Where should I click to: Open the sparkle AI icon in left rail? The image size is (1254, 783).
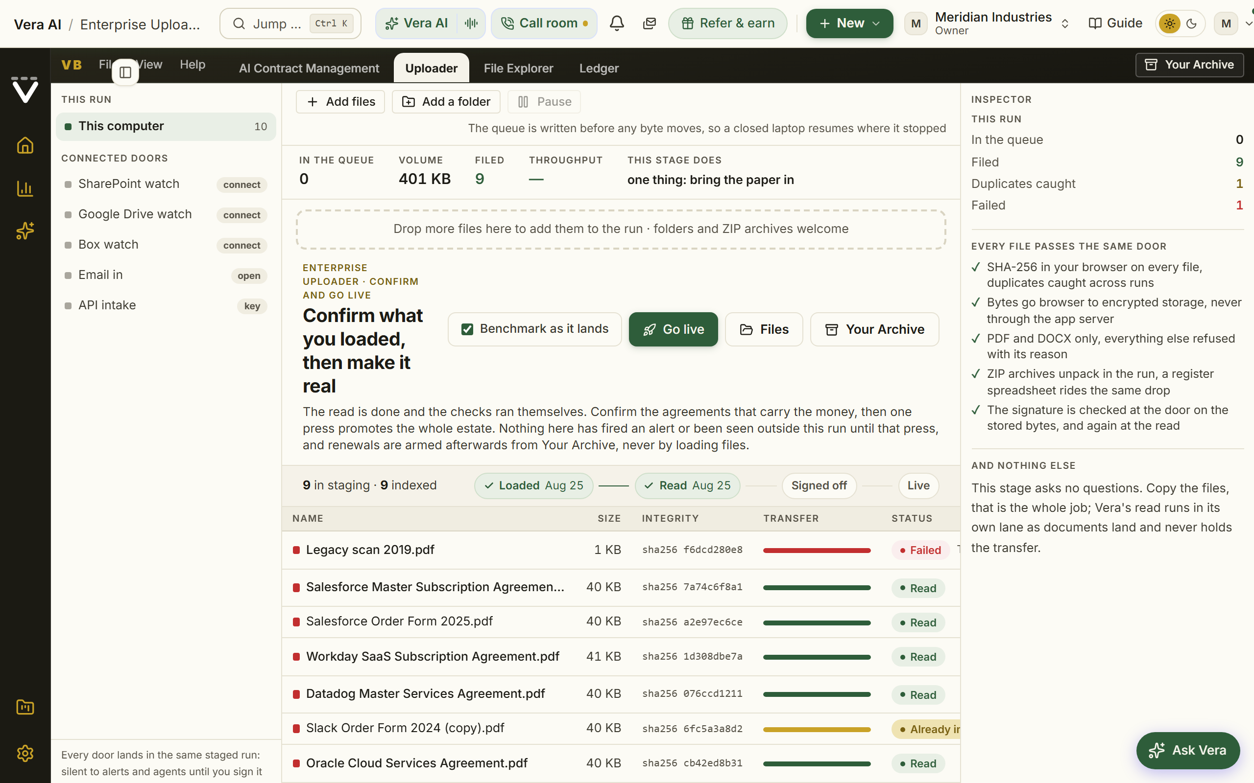coord(25,231)
